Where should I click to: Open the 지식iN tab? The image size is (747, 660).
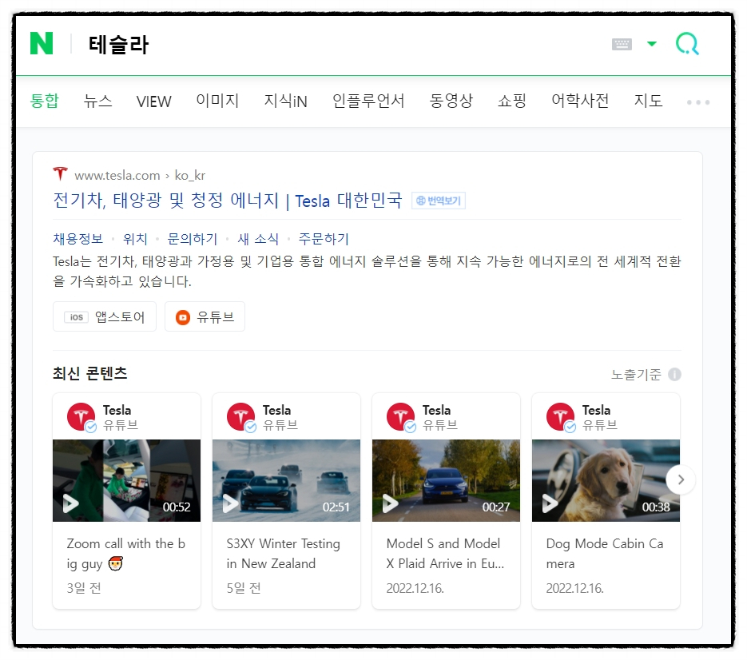tap(285, 101)
